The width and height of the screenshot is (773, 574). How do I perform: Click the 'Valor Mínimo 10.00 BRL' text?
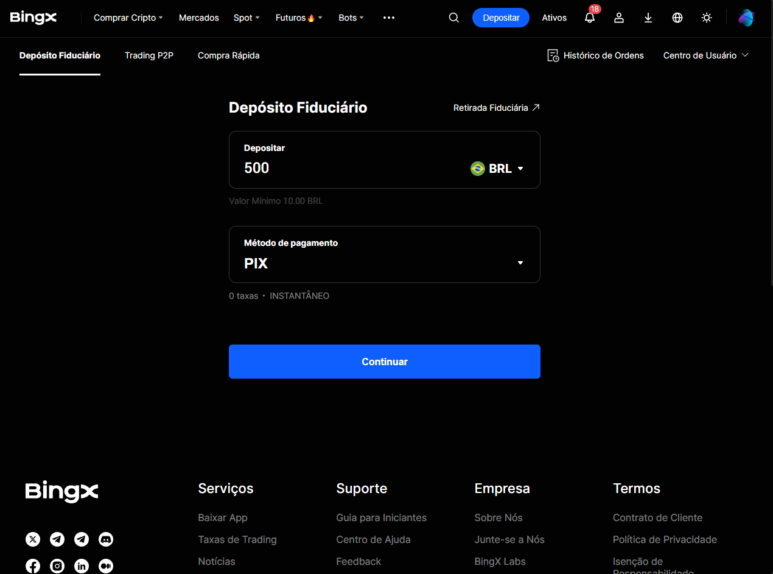pyautogui.click(x=276, y=200)
